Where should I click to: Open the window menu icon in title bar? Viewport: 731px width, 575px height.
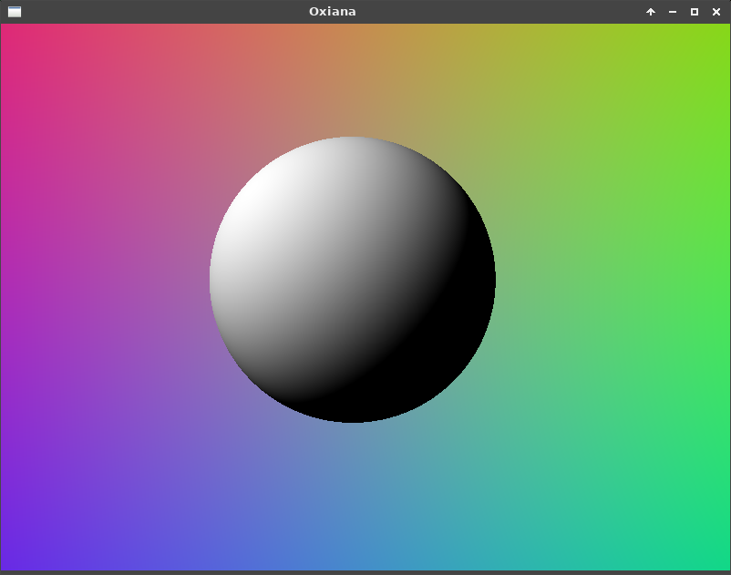15,12
